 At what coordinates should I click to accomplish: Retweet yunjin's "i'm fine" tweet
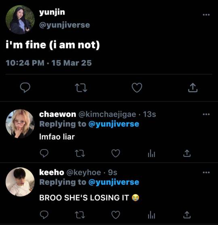point(81,88)
